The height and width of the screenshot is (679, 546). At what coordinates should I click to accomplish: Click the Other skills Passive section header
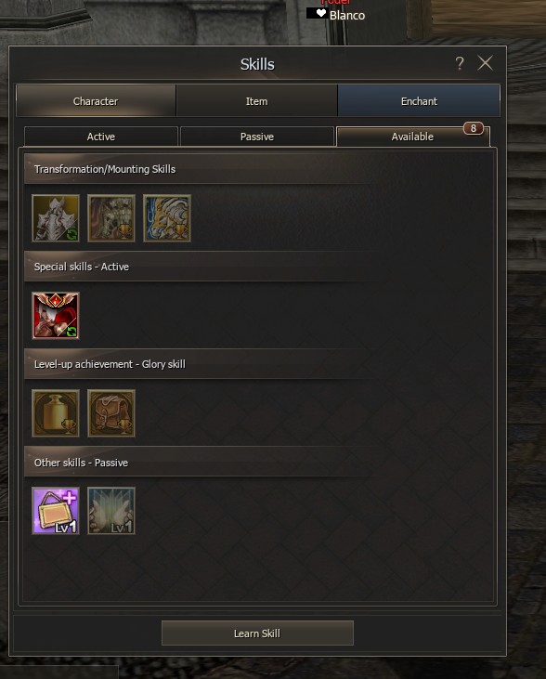point(258,462)
